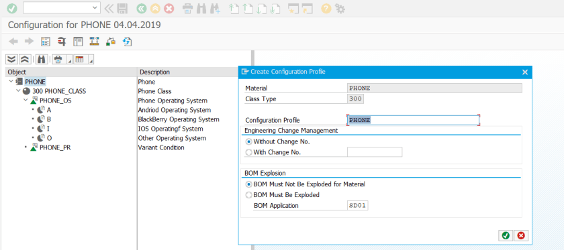Click the Find Next binoculars-plus icon

coord(215,8)
